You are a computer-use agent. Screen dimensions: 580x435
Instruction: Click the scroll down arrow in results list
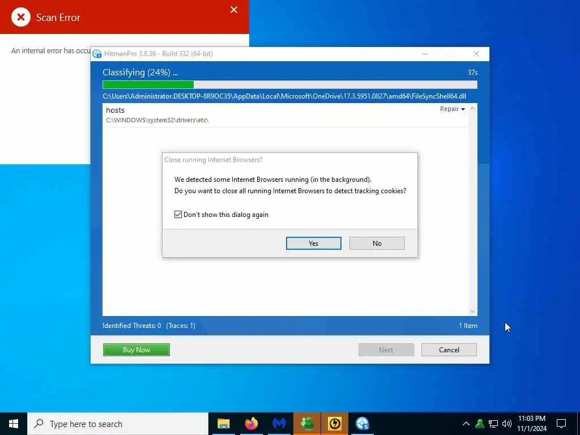click(x=472, y=312)
